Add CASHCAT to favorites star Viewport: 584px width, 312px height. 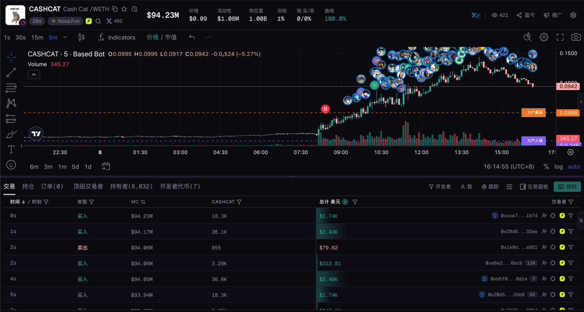[125, 9]
